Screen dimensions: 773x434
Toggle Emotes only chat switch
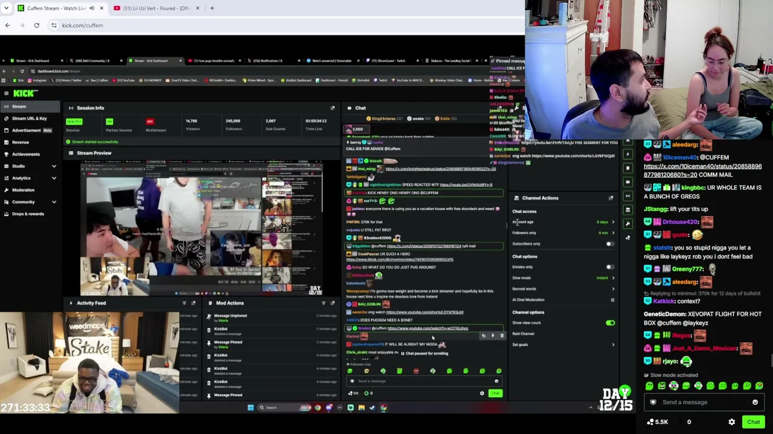610,267
